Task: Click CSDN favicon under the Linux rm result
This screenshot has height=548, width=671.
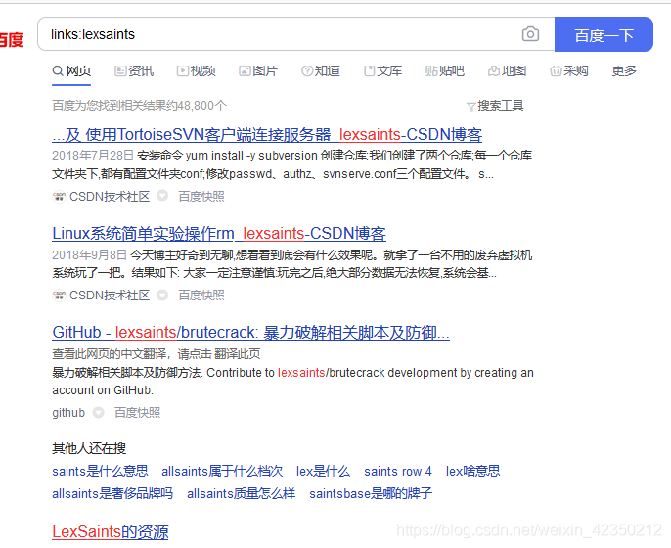Action: tap(59, 296)
